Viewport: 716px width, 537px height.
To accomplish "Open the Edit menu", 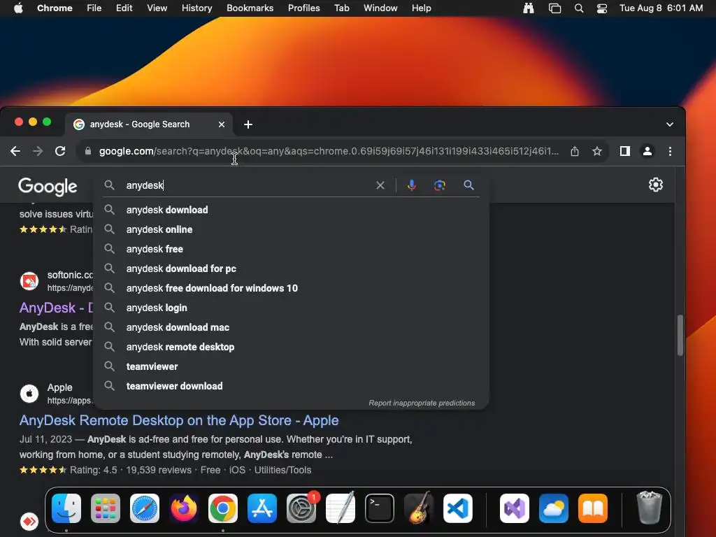I will 124,8.
